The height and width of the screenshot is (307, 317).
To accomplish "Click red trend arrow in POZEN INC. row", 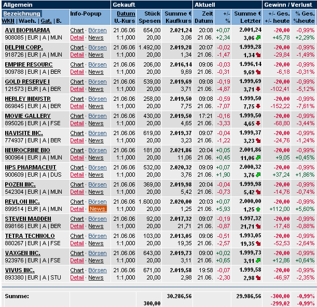I will [258, 192].
